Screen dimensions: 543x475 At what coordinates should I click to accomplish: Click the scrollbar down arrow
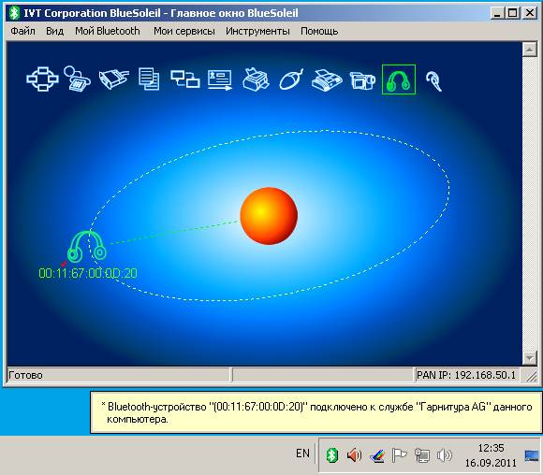530,358
